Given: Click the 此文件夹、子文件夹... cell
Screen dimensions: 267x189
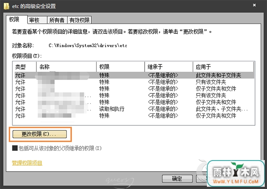Looking at the screenshot, I should point(222,109).
